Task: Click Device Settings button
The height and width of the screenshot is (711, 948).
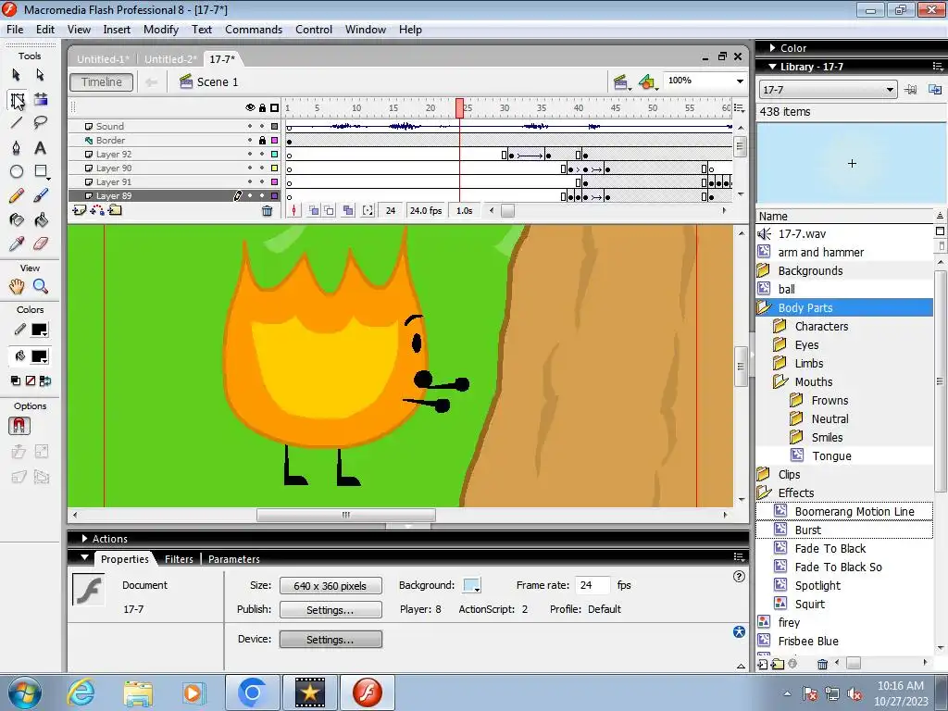Action: (331, 639)
